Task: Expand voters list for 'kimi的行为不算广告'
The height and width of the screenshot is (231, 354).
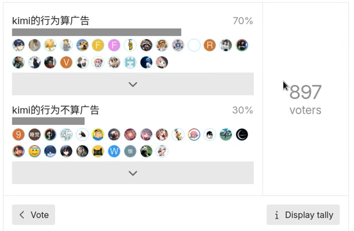Action: [x=133, y=173]
